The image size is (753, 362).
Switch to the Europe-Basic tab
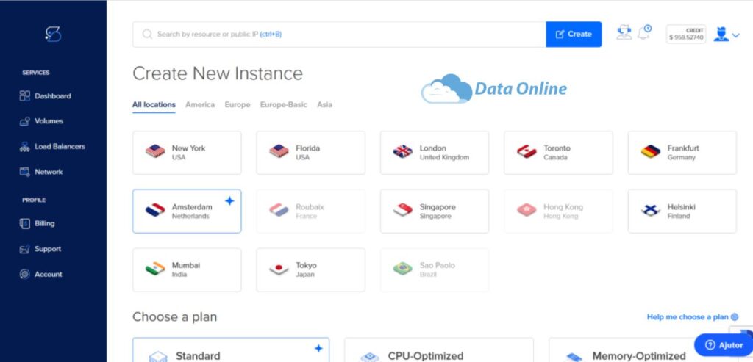pyautogui.click(x=283, y=104)
